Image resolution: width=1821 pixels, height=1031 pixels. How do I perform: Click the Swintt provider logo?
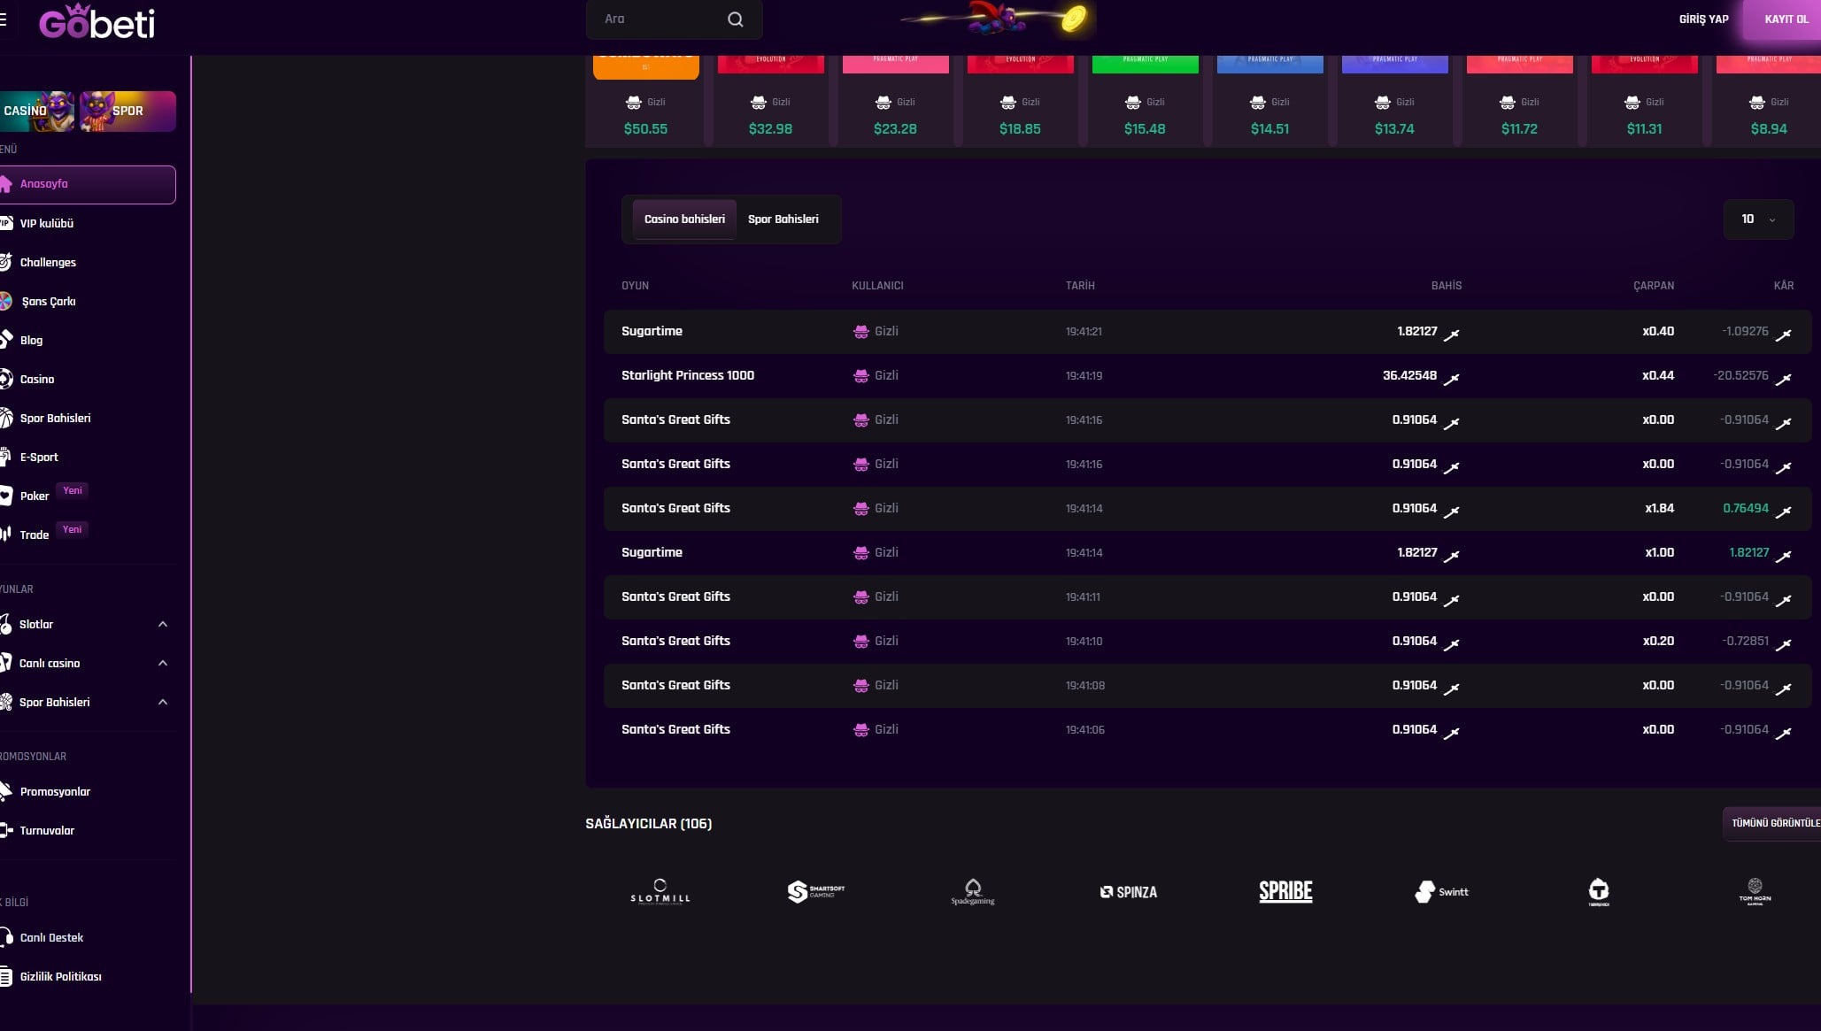[1441, 891]
